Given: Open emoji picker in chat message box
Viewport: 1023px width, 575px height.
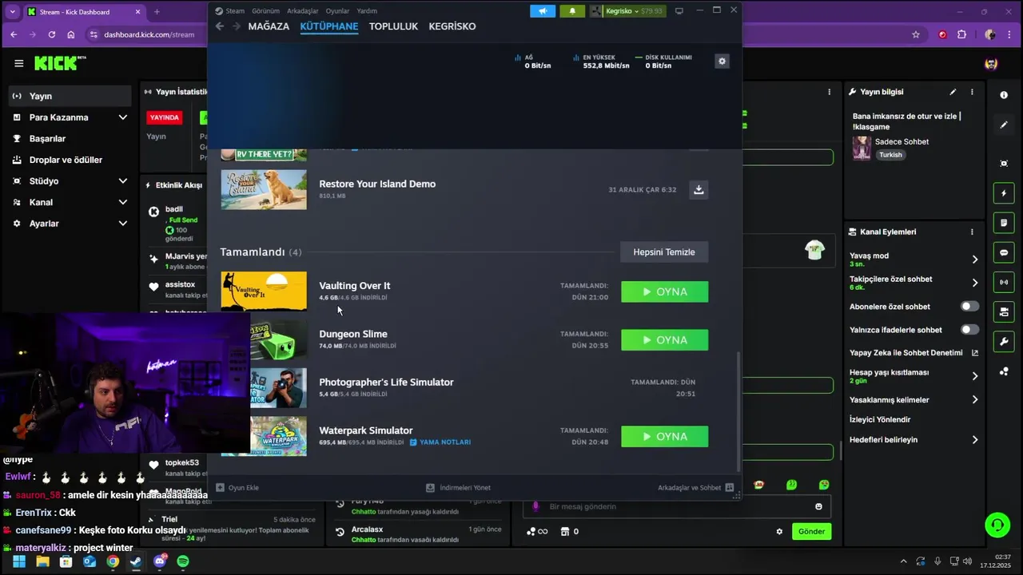Looking at the screenshot, I should click(x=818, y=506).
